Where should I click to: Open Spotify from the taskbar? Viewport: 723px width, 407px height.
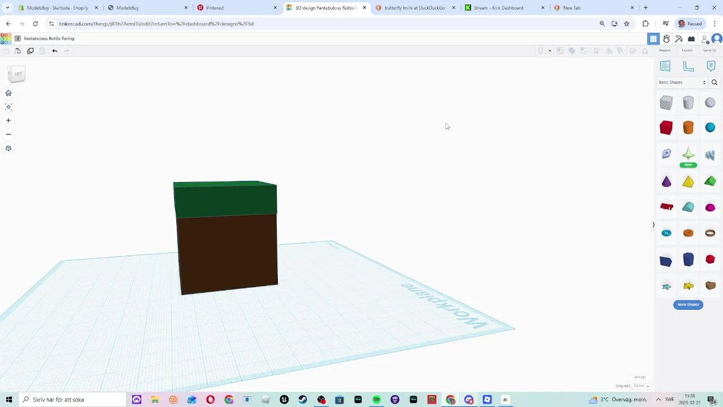pos(377,400)
